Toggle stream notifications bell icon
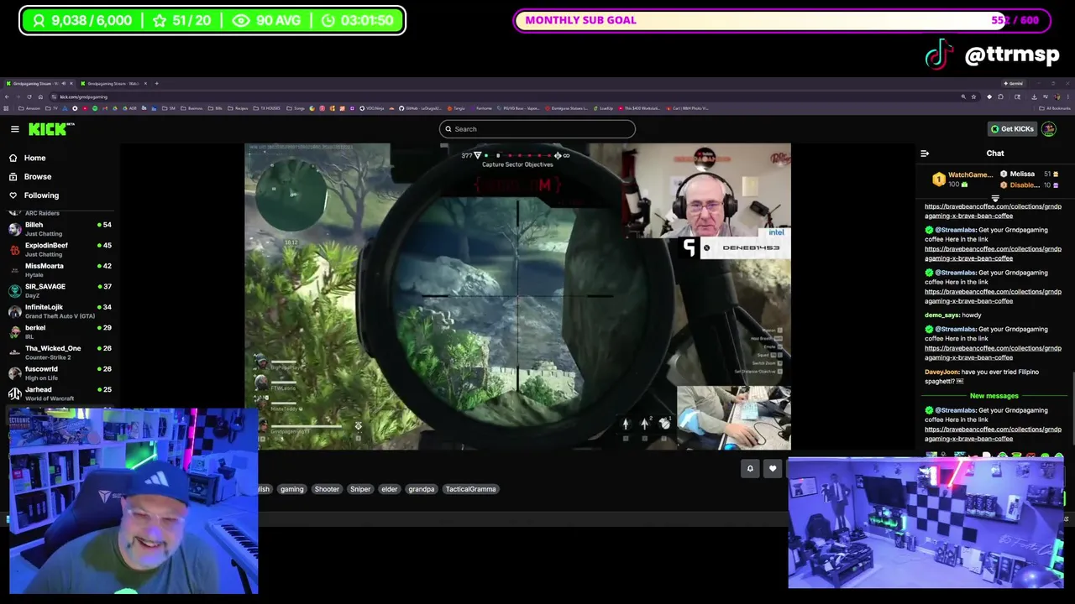The height and width of the screenshot is (604, 1075). pyautogui.click(x=750, y=469)
